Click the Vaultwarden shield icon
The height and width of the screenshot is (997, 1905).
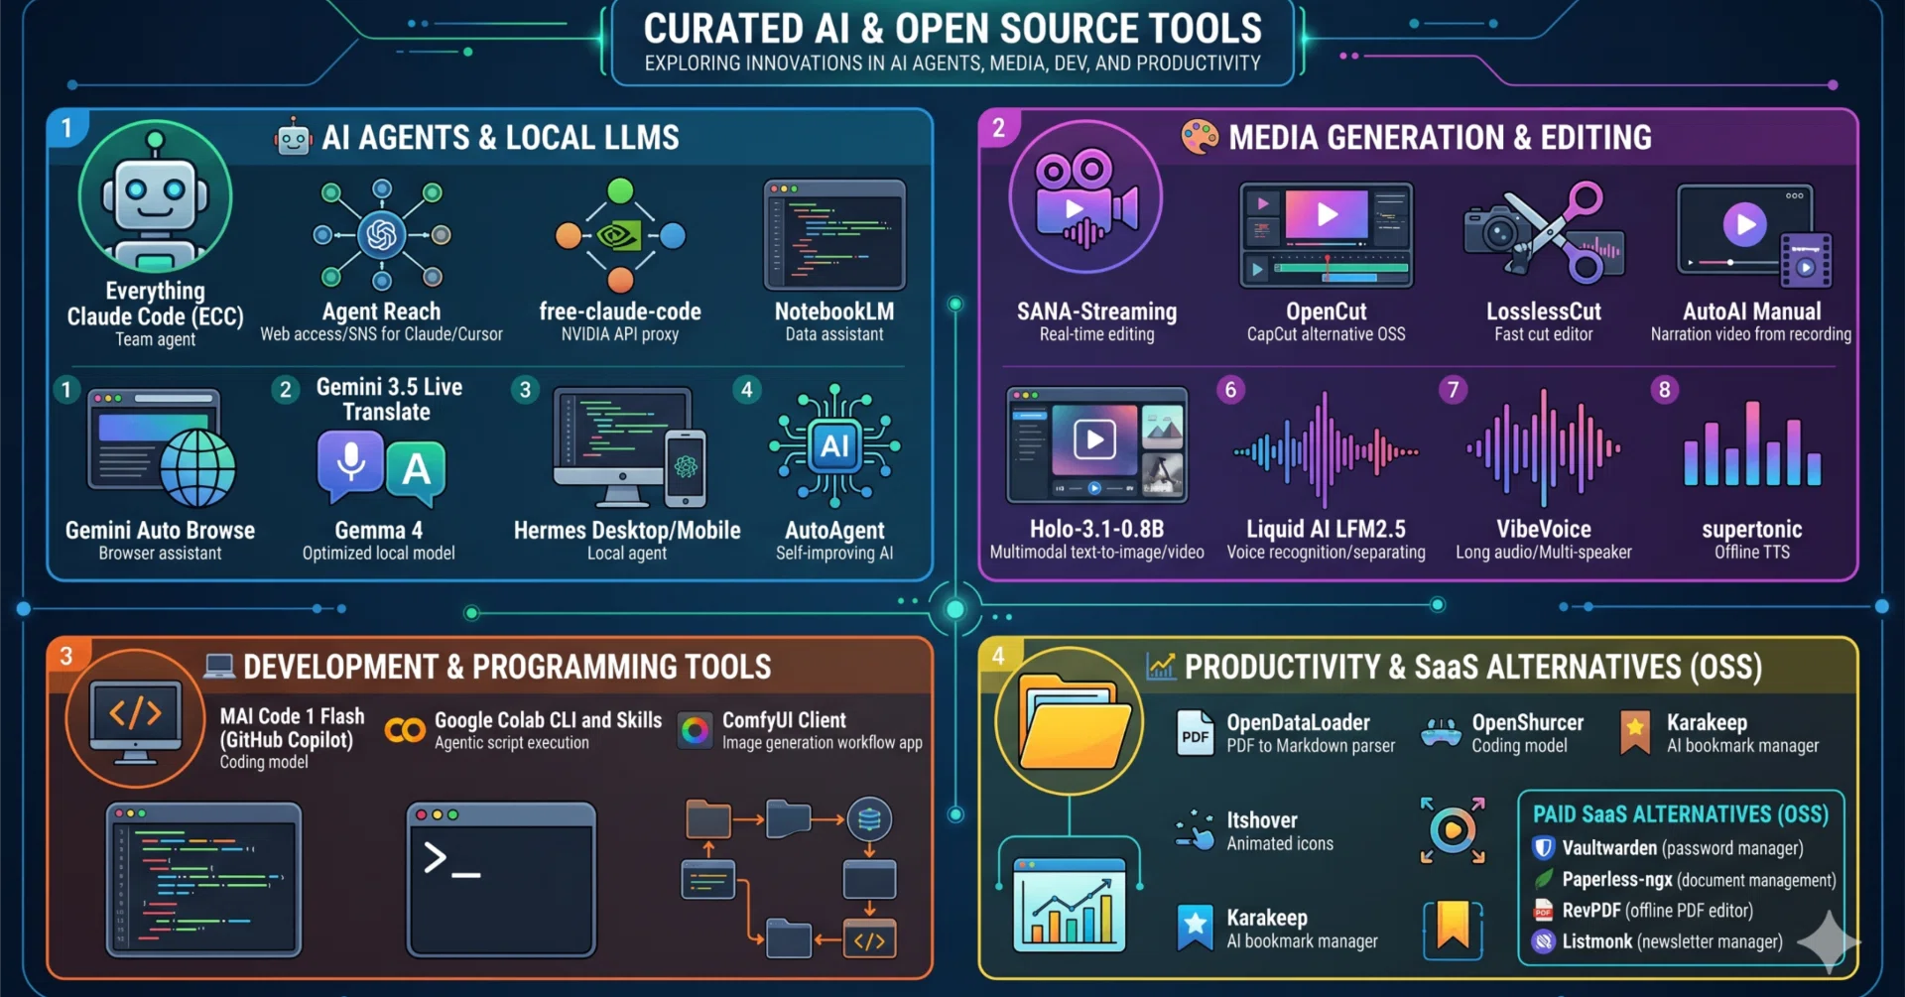click(1543, 848)
